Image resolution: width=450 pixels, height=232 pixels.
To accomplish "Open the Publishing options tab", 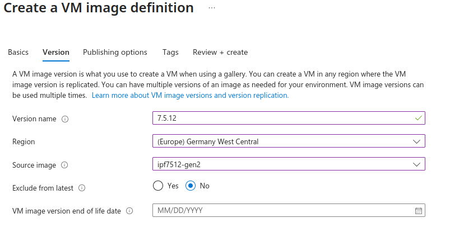I will 115,52.
